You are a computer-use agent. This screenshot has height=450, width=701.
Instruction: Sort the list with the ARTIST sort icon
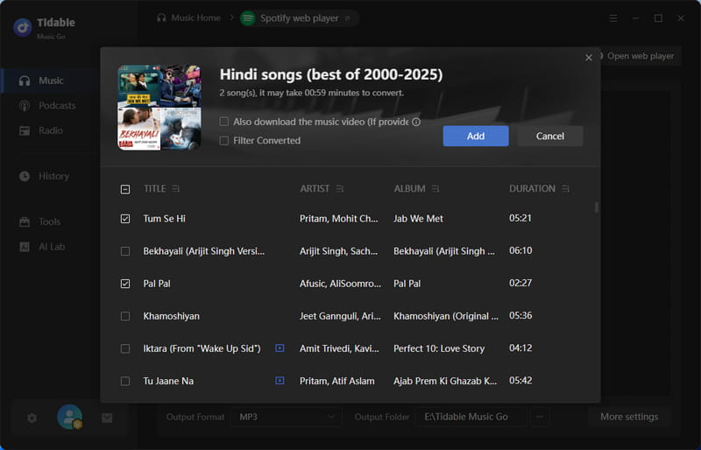(340, 189)
